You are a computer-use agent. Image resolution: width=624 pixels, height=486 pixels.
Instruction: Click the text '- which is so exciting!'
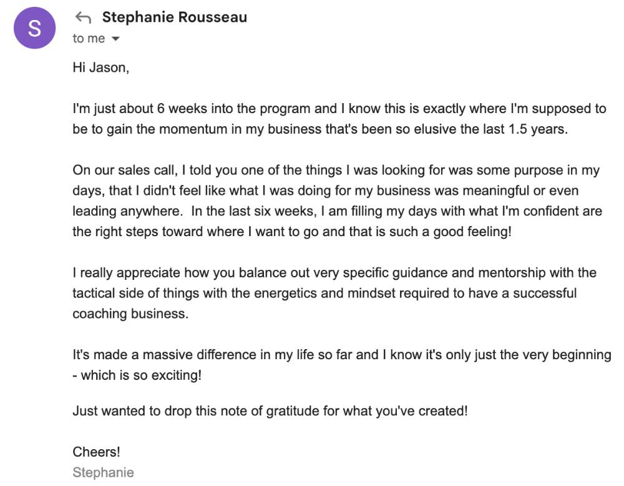click(x=137, y=375)
